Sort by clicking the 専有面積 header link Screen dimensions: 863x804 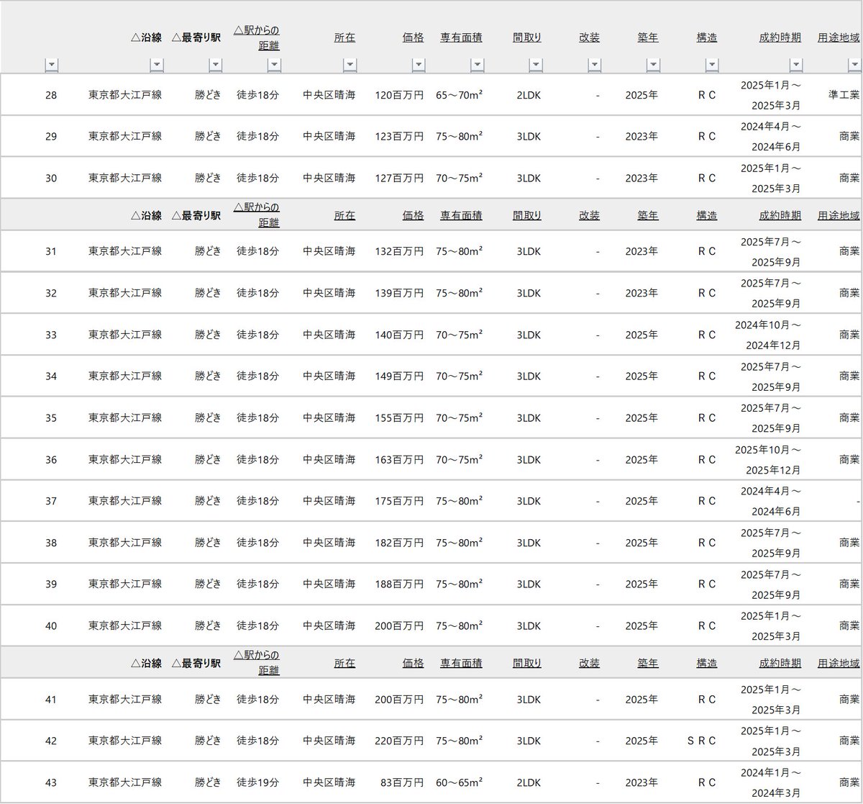click(461, 37)
